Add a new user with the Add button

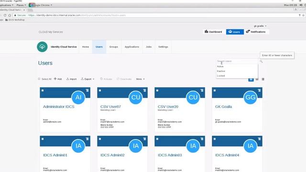pos(58,79)
